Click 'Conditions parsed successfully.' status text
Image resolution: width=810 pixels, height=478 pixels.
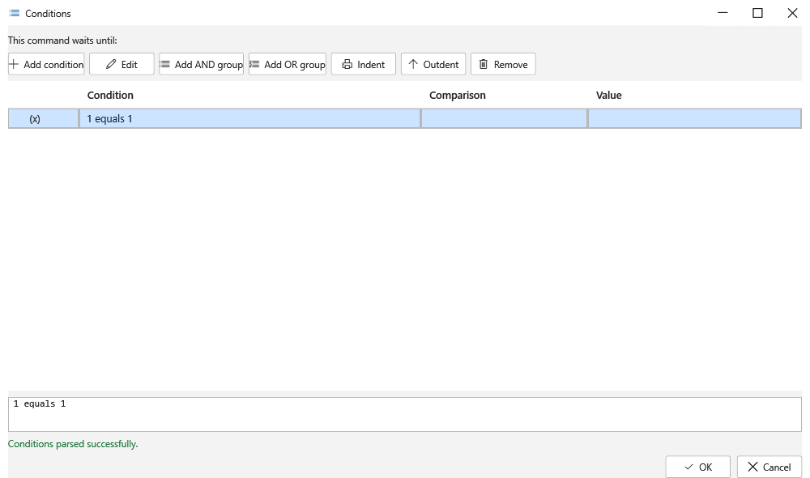73,444
